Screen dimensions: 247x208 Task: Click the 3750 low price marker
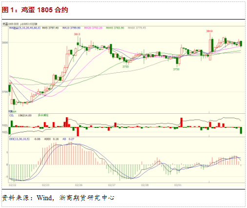[x=176, y=69]
